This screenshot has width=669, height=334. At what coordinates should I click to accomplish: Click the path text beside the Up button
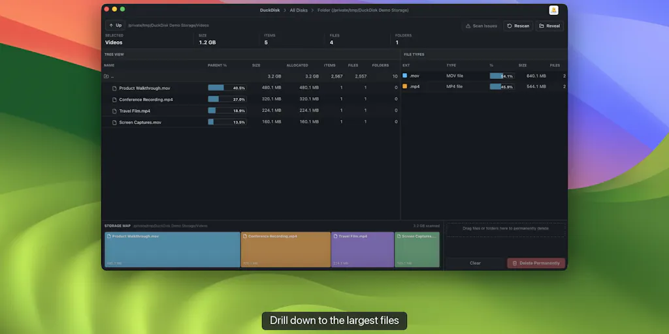[169, 25]
